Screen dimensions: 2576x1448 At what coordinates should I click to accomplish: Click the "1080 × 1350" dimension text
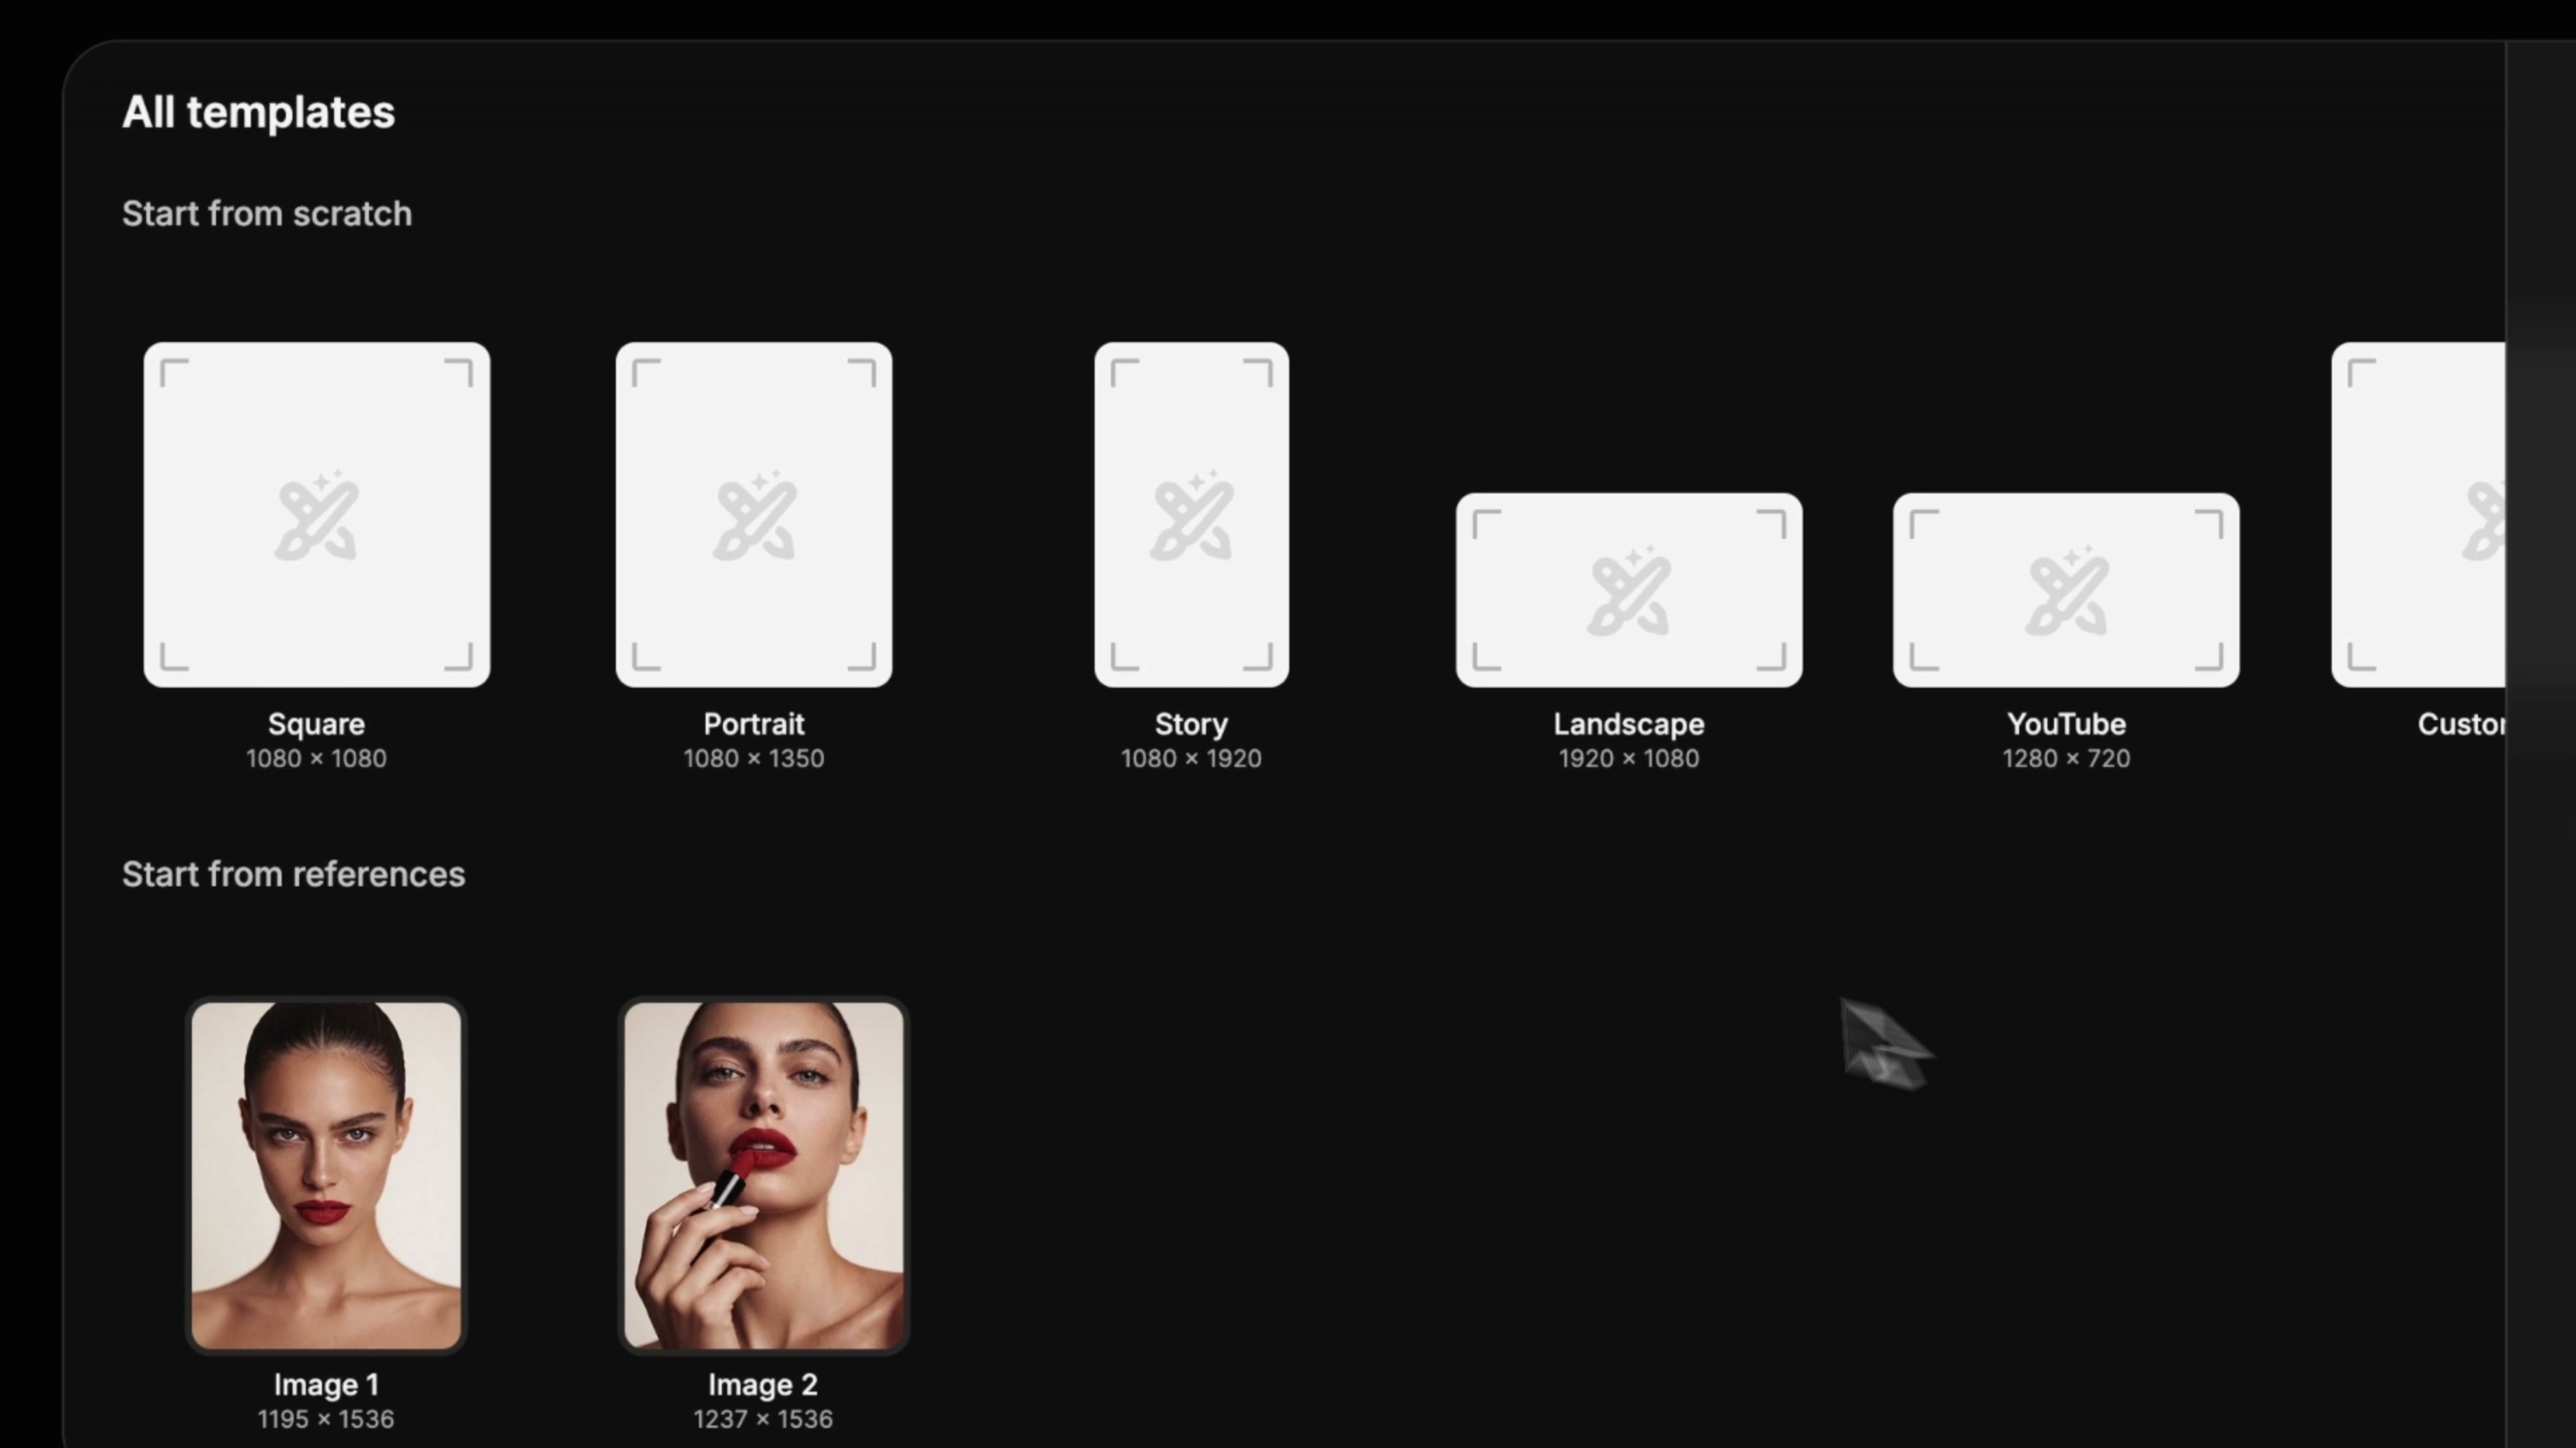point(754,758)
